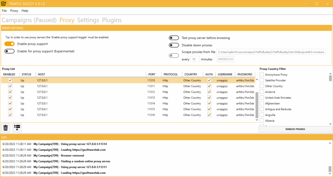Open the File menu
This screenshot has height=177, width=333.
coord(4,11)
